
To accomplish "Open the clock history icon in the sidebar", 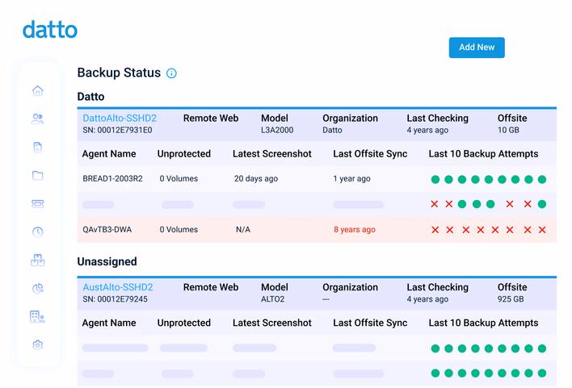I will point(38,232).
